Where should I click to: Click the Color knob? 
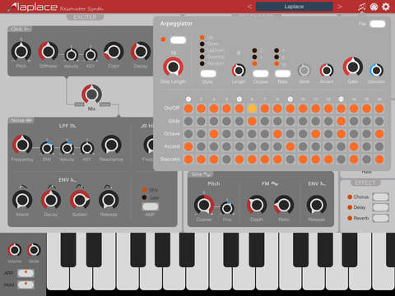114,51
